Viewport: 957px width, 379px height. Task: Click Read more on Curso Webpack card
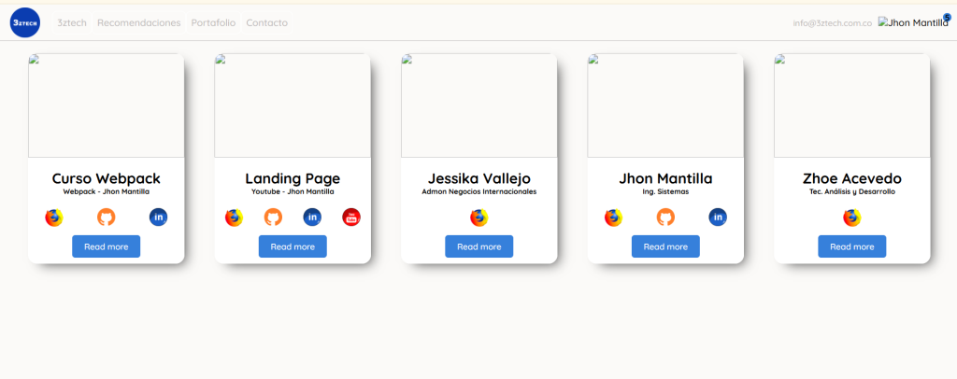(x=107, y=246)
